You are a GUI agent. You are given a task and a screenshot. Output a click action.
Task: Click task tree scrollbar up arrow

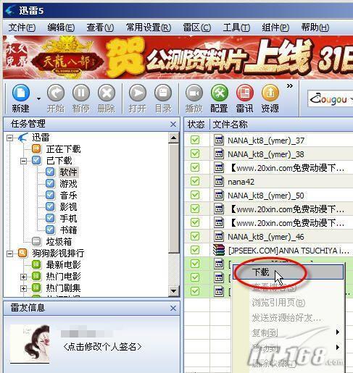click(174, 138)
